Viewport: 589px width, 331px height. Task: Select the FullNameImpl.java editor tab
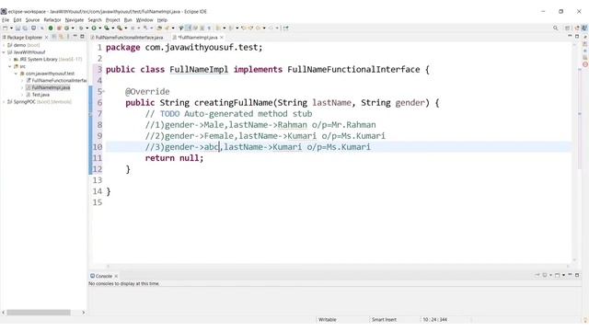click(197, 38)
